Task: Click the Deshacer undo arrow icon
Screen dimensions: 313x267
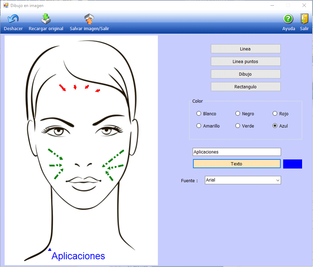Action: click(13, 19)
